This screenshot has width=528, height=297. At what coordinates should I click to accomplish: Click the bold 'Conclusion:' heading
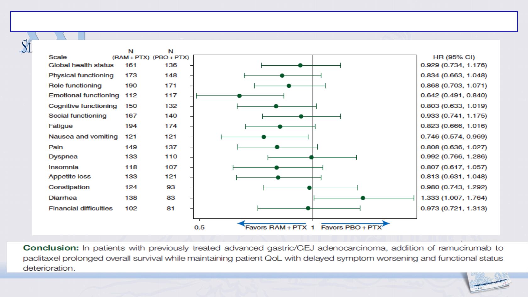click(x=51, y=248)
